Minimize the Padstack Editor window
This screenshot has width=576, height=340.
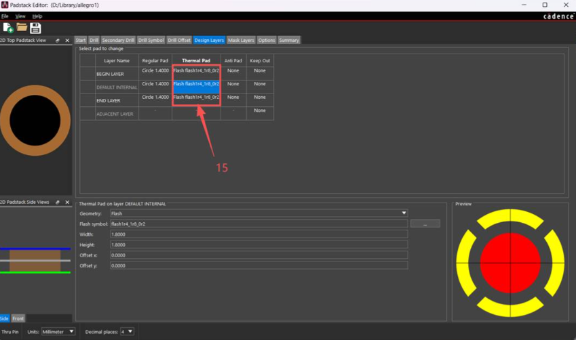pos(524,5)
